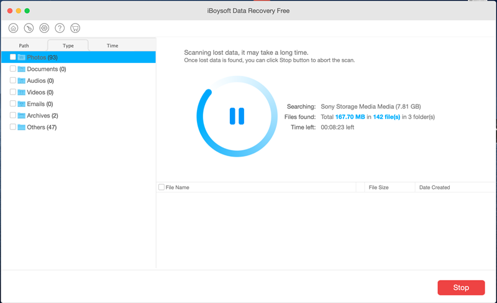Image resolution: width=497 pixels, height=303 pixels.
Task: Select the Others (47) row
Action: tap(79, 127)
